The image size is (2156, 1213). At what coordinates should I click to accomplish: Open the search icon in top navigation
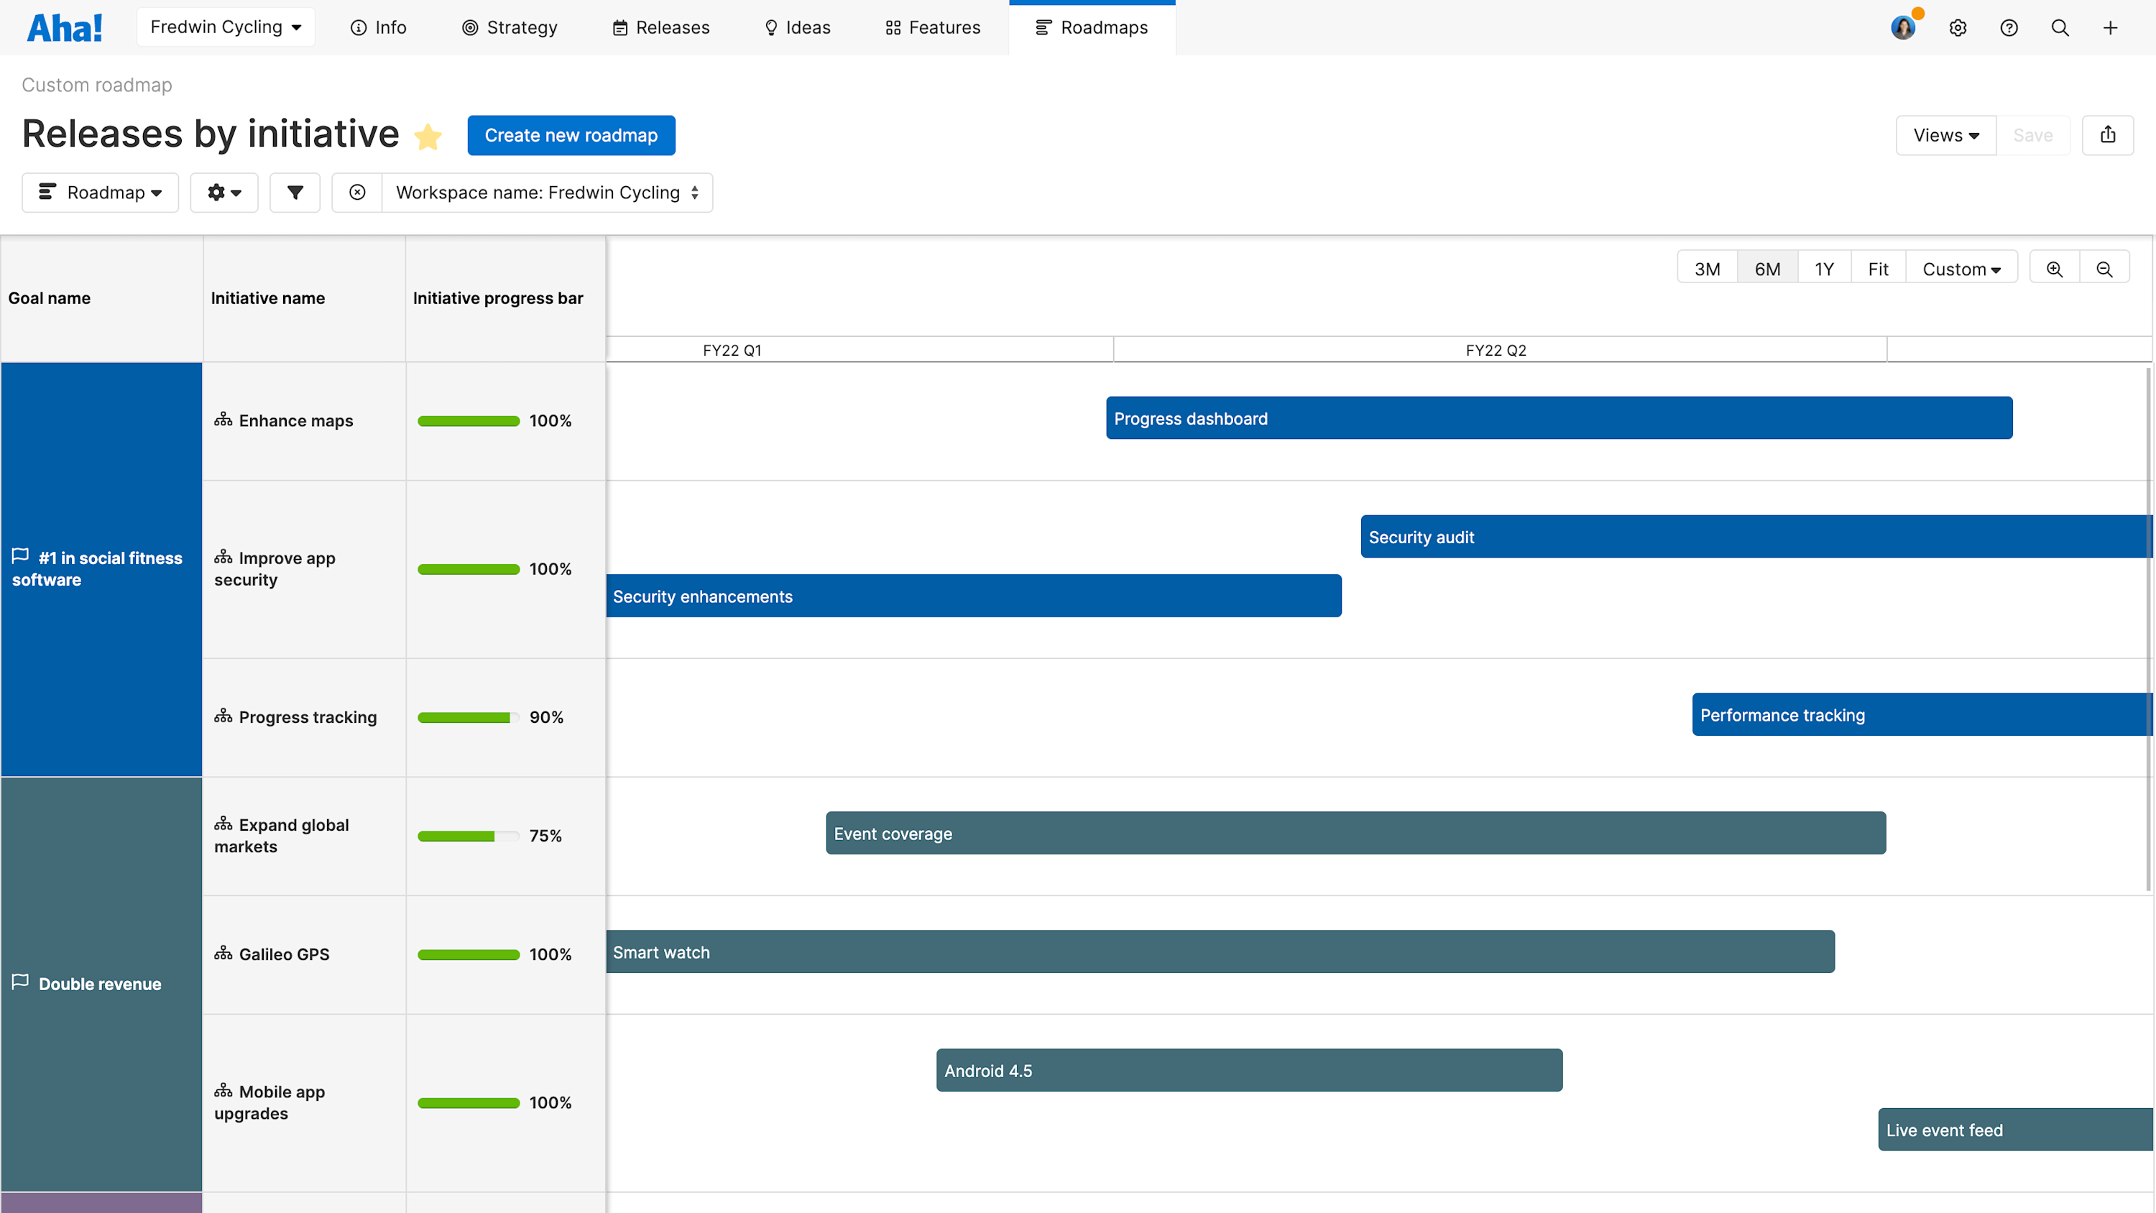[2060, 27]
